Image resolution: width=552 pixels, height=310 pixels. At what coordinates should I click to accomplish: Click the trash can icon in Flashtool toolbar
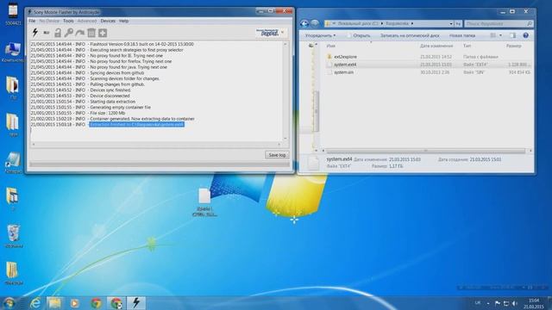tap(91, 33)
